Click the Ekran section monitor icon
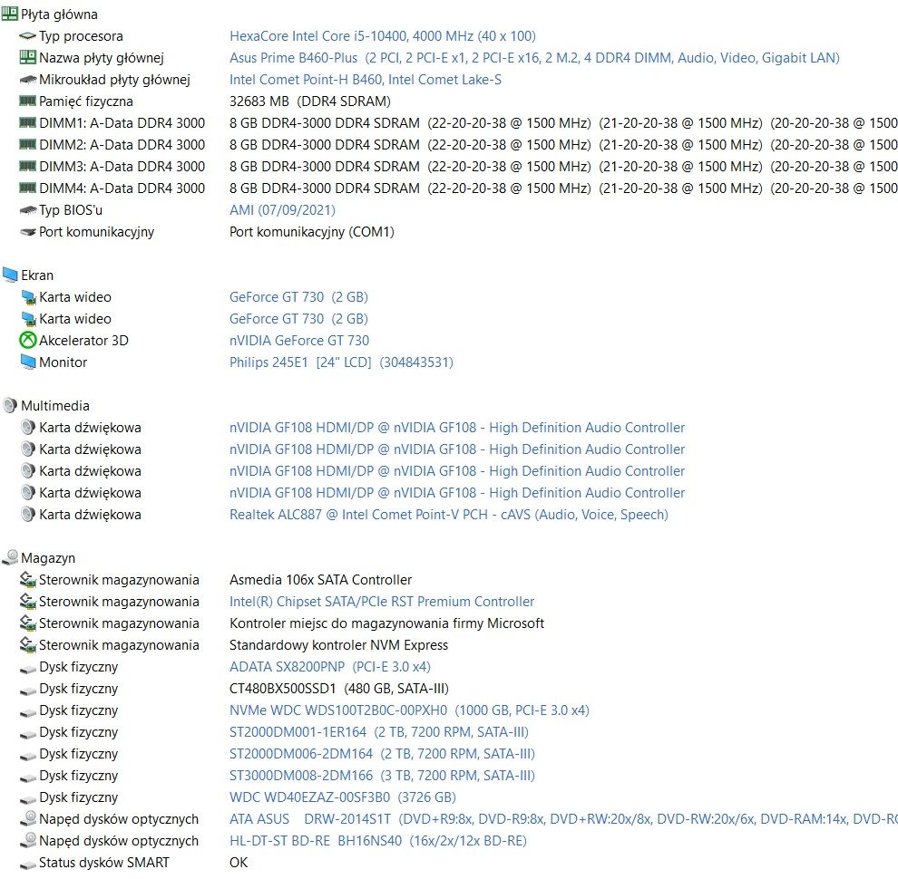This screenshot has width=898, height=879. [10, 275]
